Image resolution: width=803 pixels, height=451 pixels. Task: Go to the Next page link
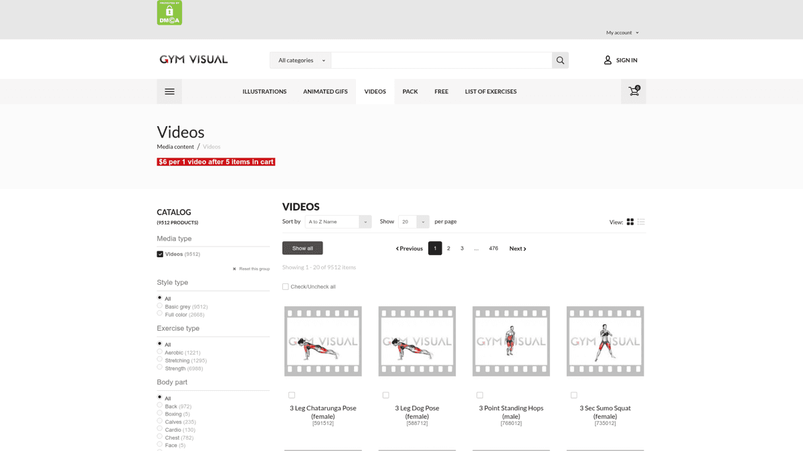[518, 249]
